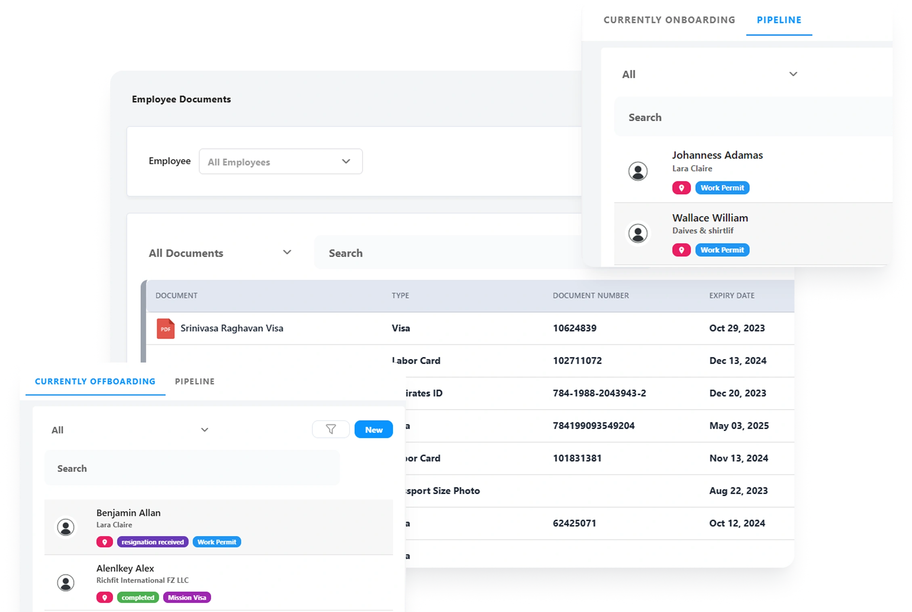Click the location pin on Wallace William
Image resolution: width=912 pixels, height=612 pixels.
pos(681,249)
